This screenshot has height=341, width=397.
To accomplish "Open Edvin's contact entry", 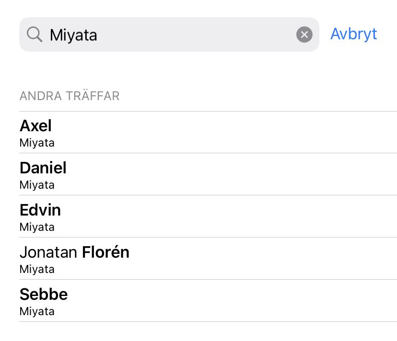I will (x=40, y=210).
